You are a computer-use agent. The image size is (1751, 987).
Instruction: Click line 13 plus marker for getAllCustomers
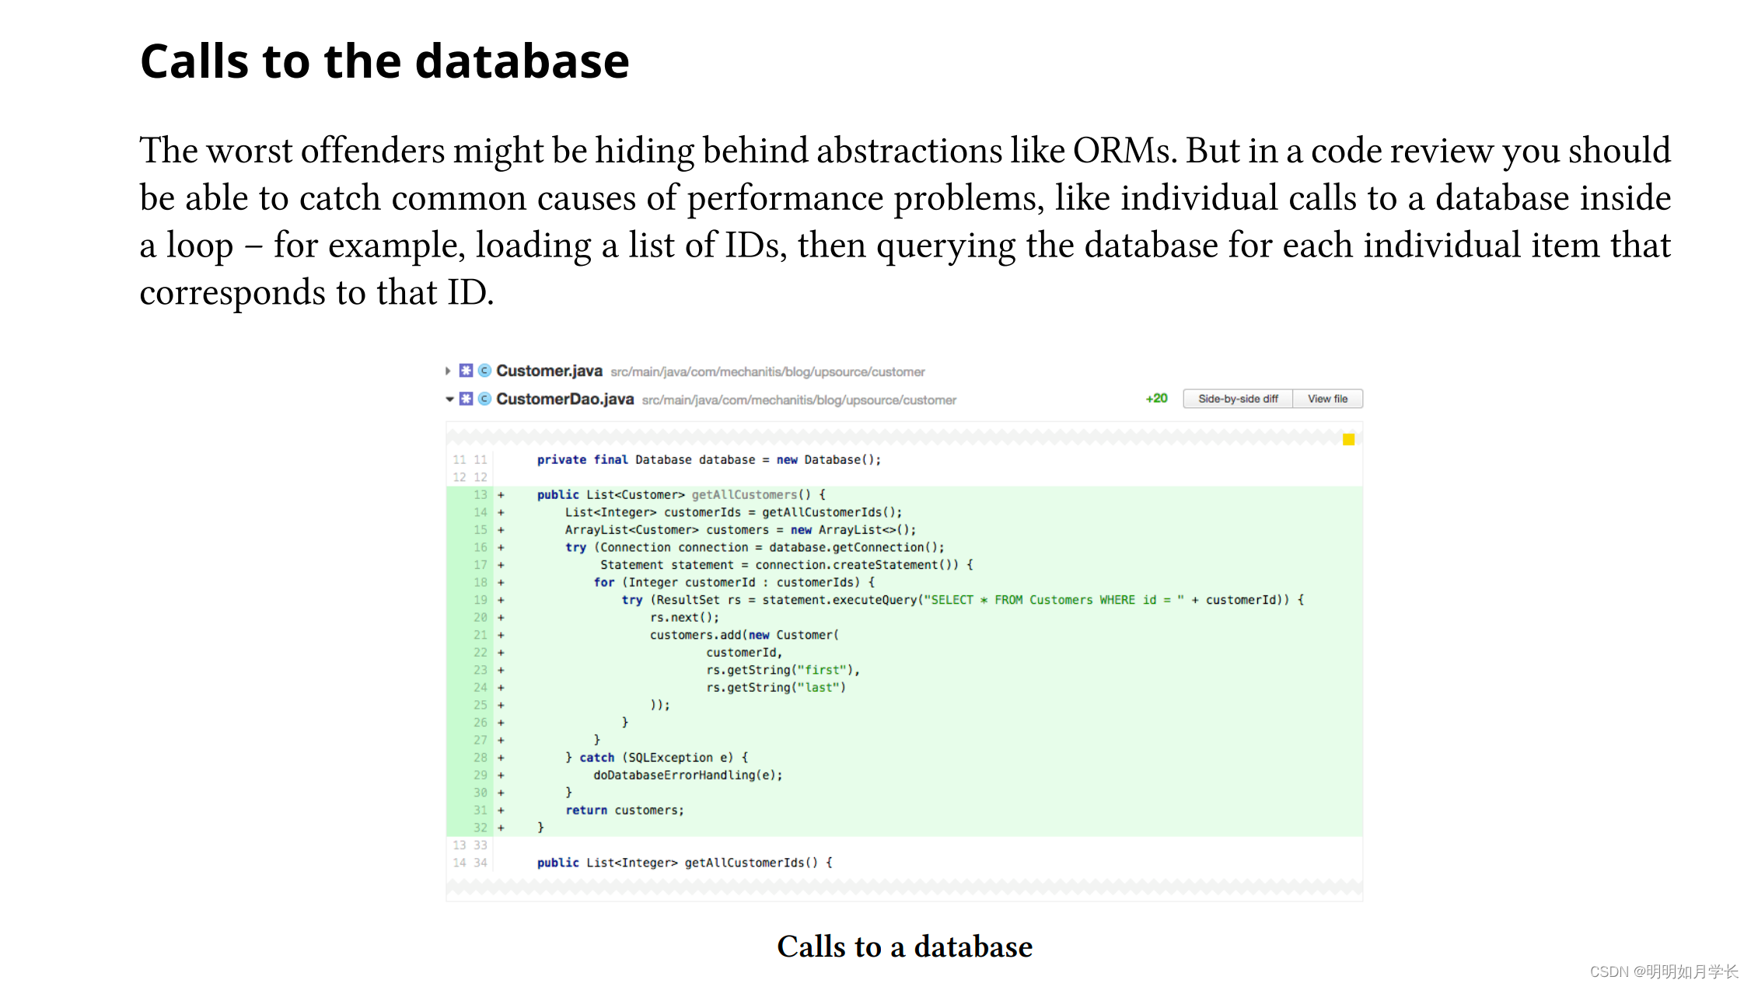[x=501, y=494]
